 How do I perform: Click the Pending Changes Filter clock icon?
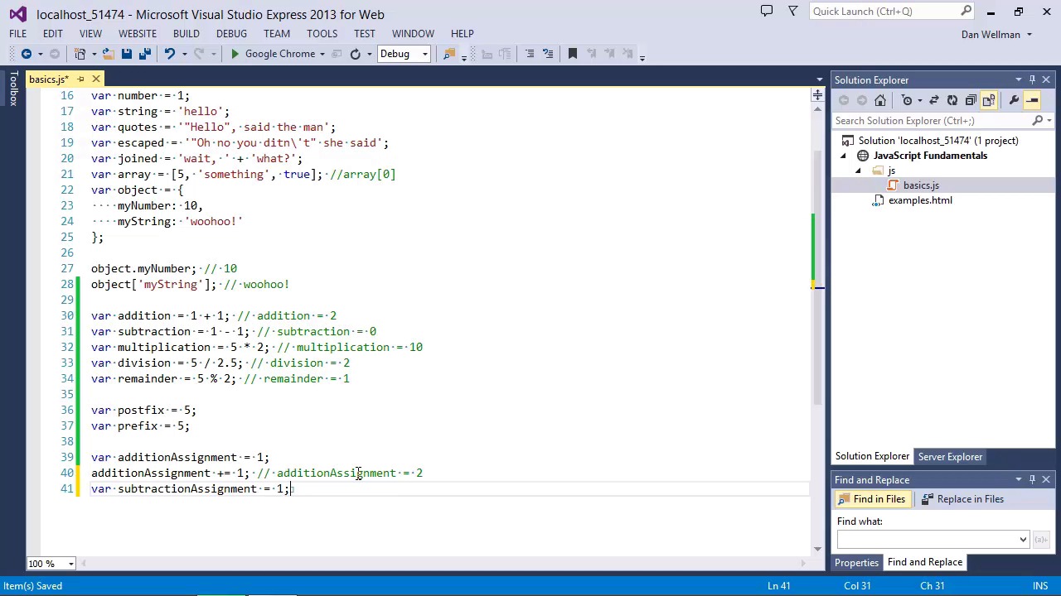(x=907, y=100)
